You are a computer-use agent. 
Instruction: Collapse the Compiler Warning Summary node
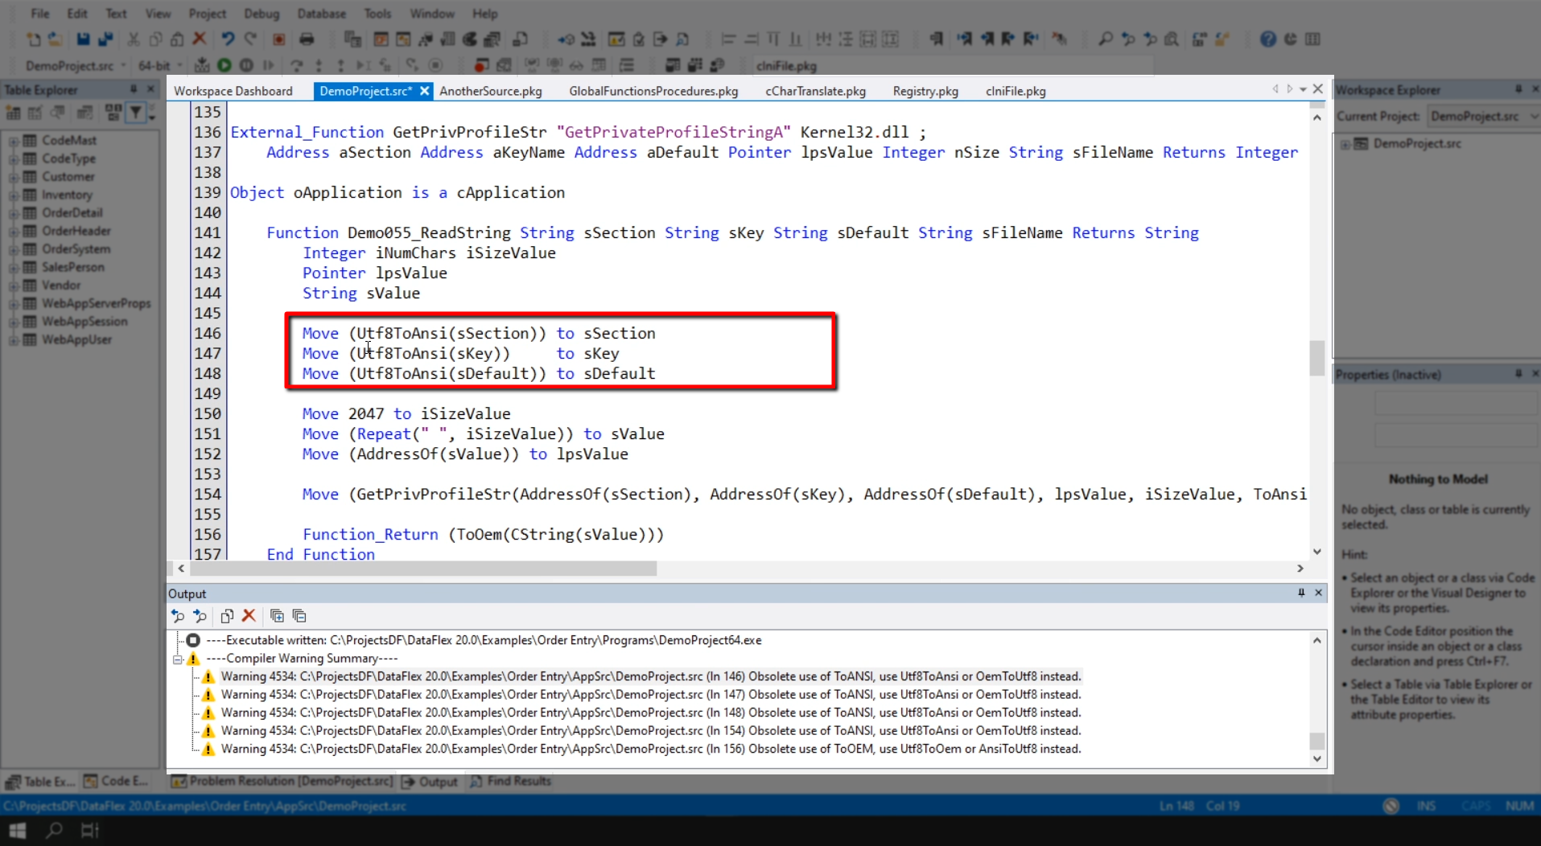pyautogui.click(x=178, y=659)
